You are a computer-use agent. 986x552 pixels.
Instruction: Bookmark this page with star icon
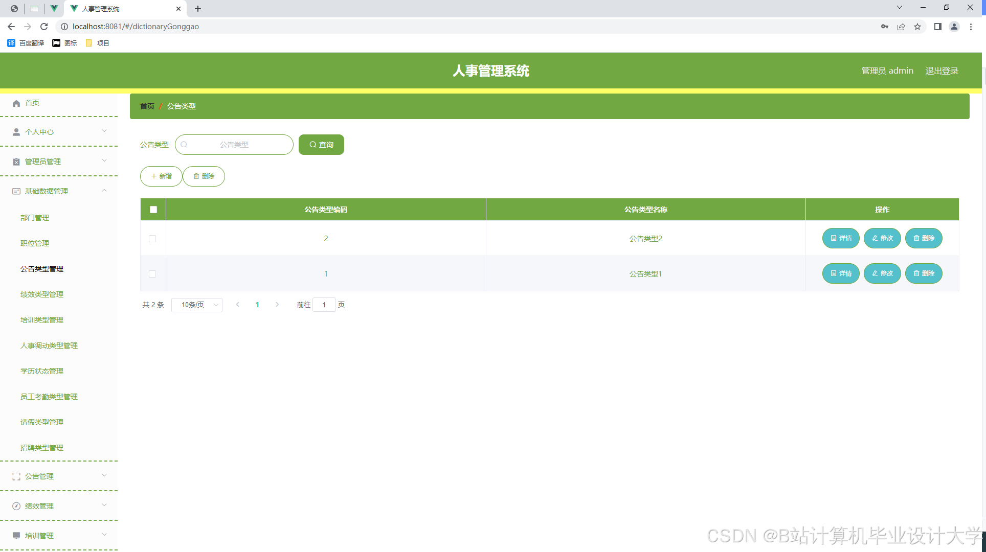click(917, 27)
